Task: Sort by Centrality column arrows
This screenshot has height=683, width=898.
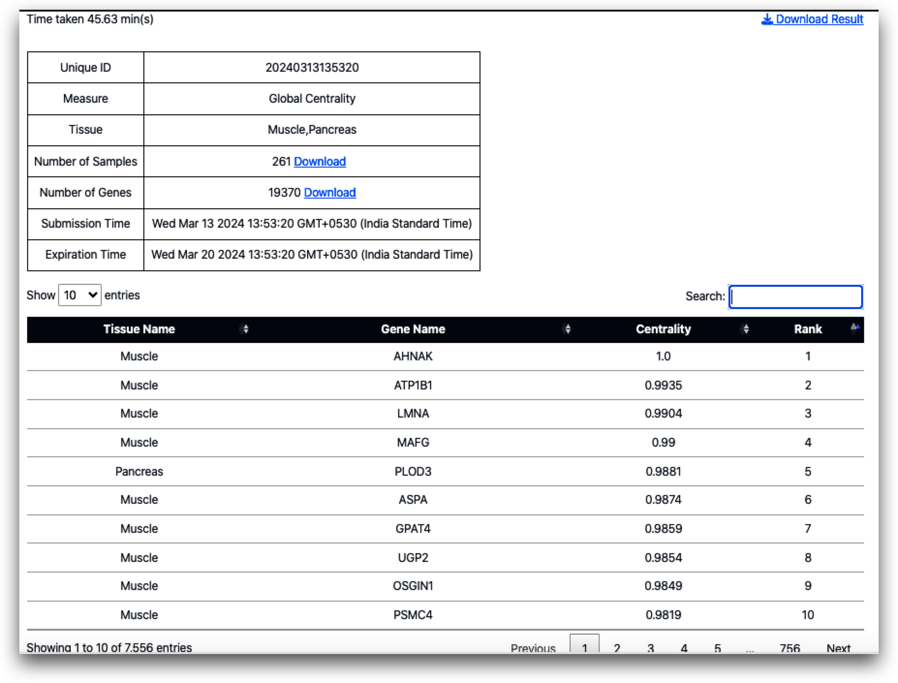Action: click(x=746, y=329)
